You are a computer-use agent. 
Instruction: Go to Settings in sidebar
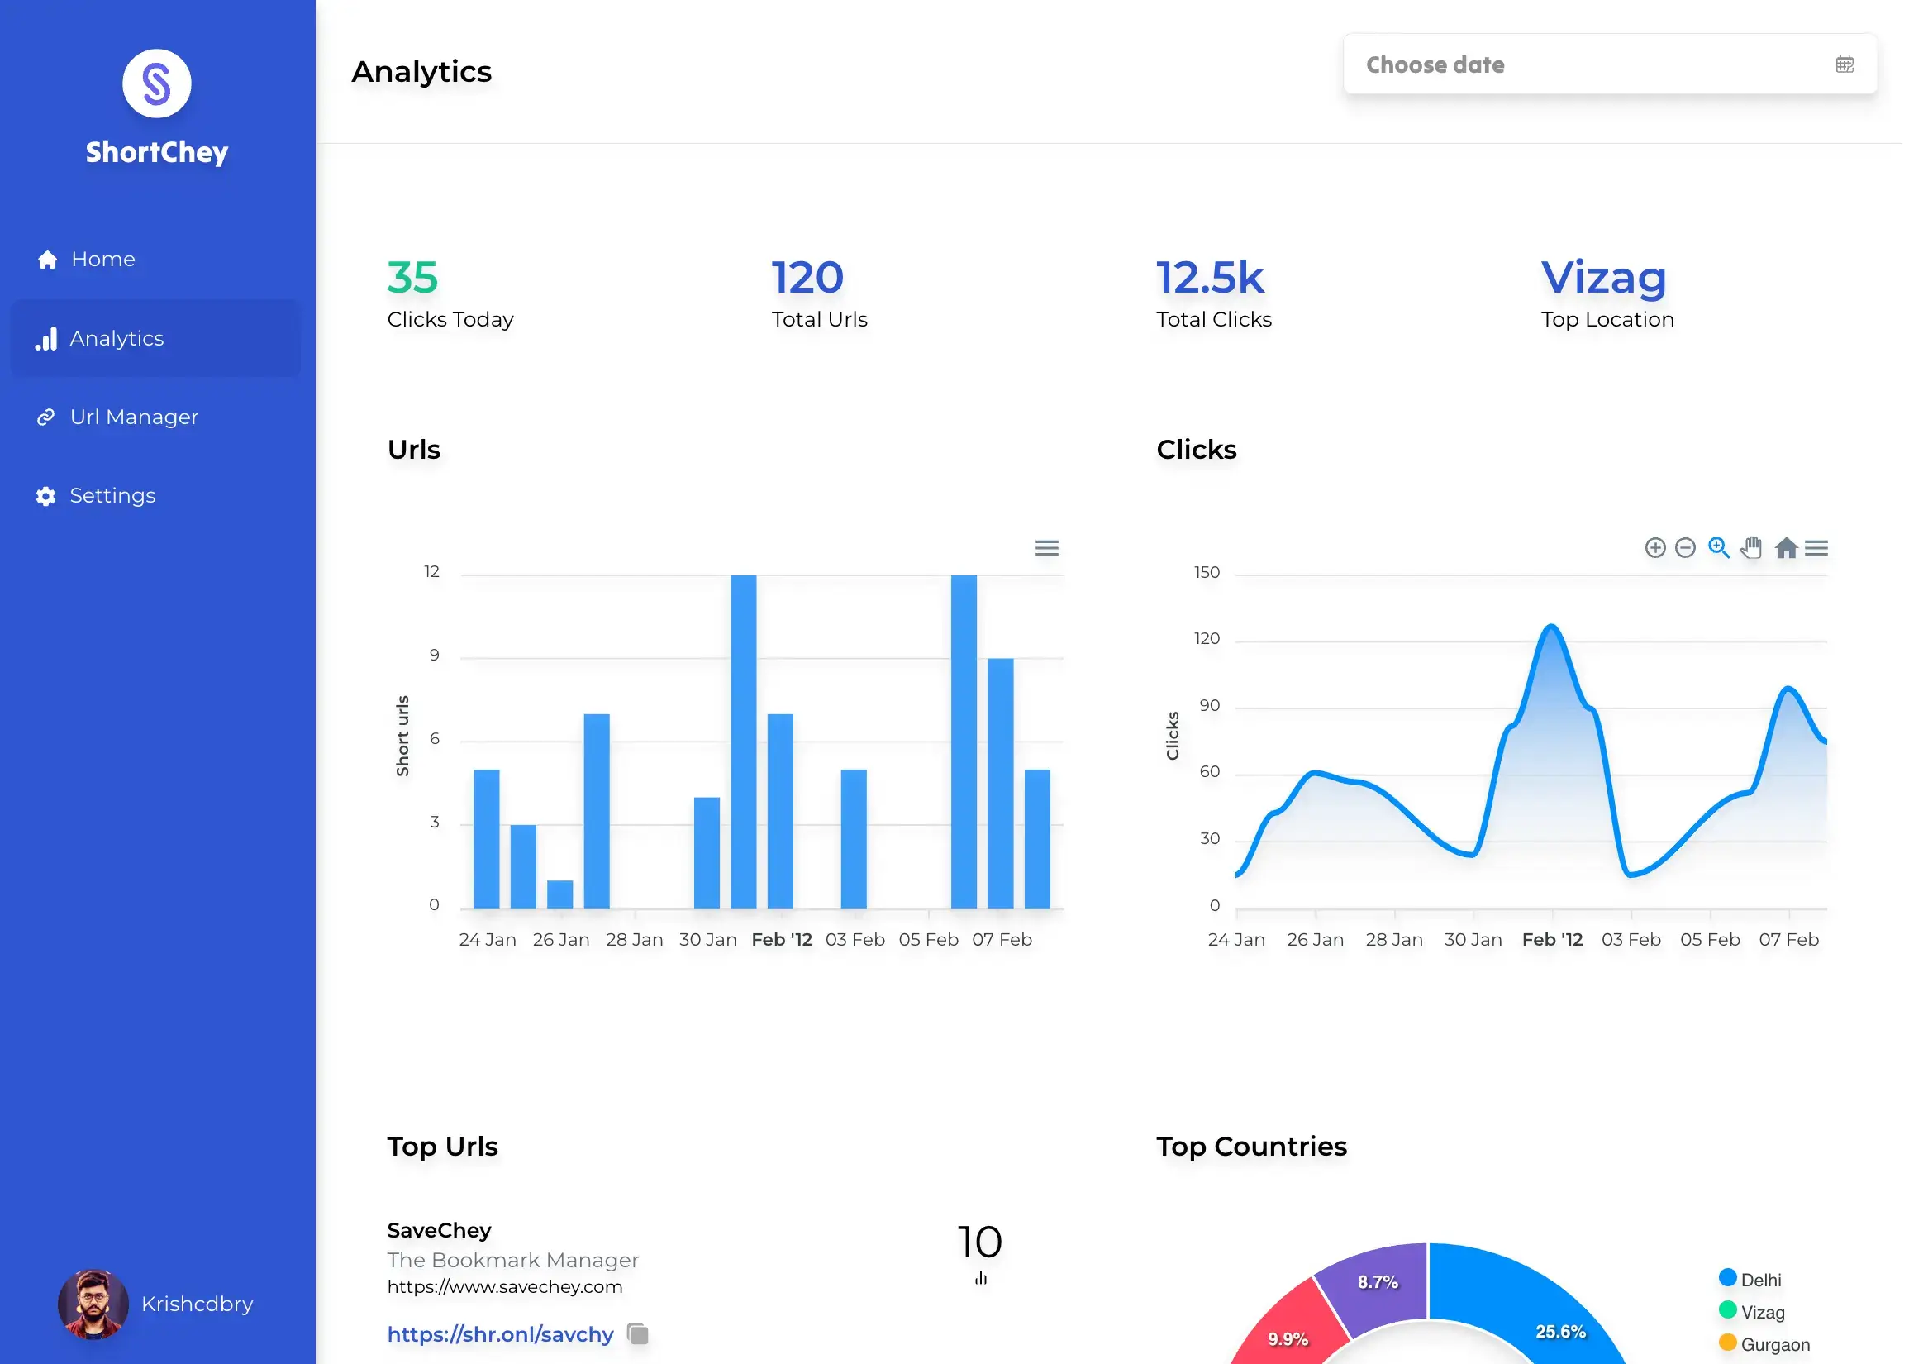pyautogui.click(x=156, y=495)
